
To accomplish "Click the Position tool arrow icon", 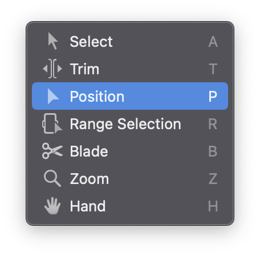I will (x=53, y=96).
